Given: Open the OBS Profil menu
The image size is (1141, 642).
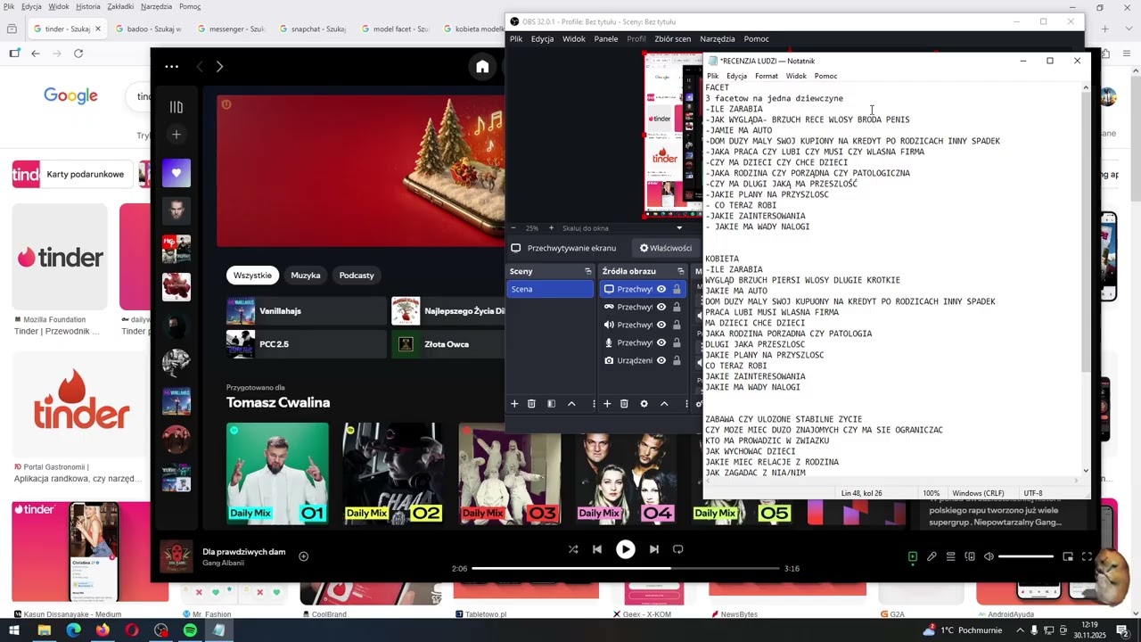Looking at the screenshot, I should (x=636, y=39).
